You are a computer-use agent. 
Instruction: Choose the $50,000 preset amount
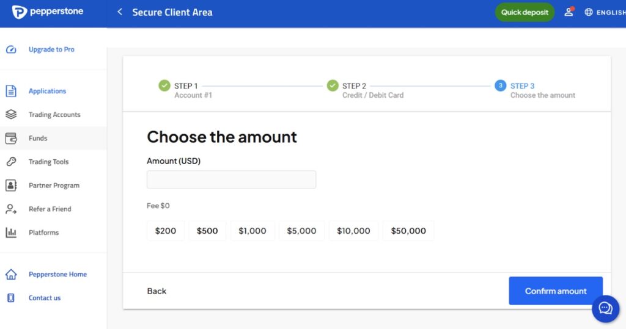click(x=408, y=231)
